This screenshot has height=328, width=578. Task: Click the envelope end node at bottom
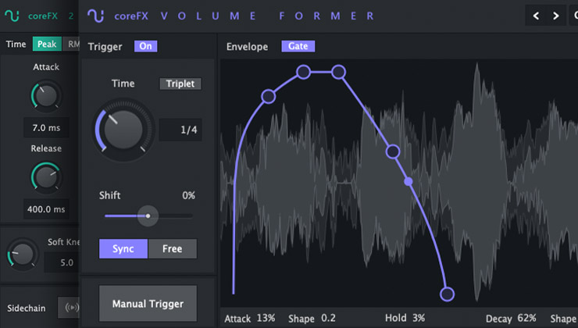[x=447, y=294]
